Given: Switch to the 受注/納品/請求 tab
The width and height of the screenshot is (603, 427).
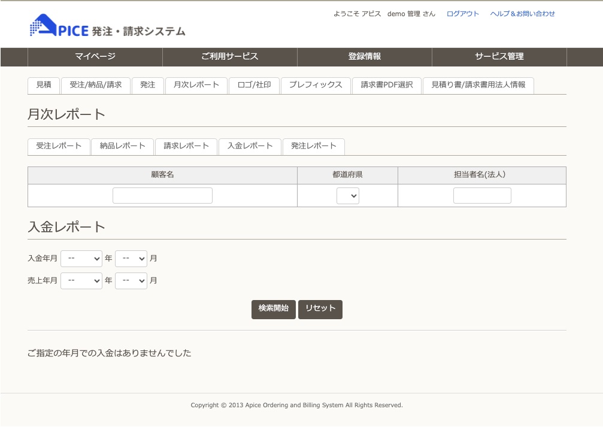Looking at the screenshot, I should (x=95, y=85).
